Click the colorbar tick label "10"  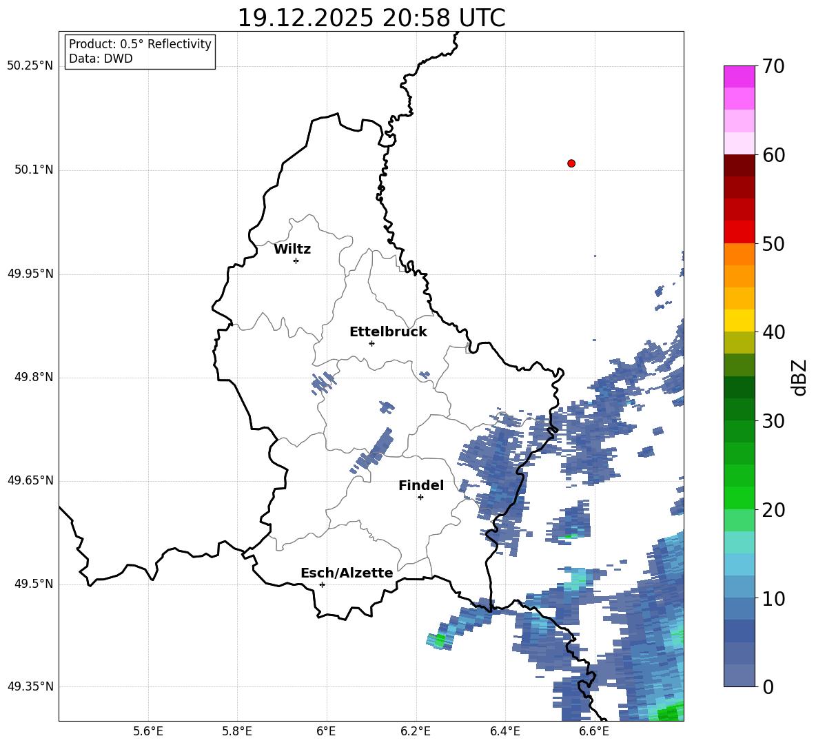773,598
